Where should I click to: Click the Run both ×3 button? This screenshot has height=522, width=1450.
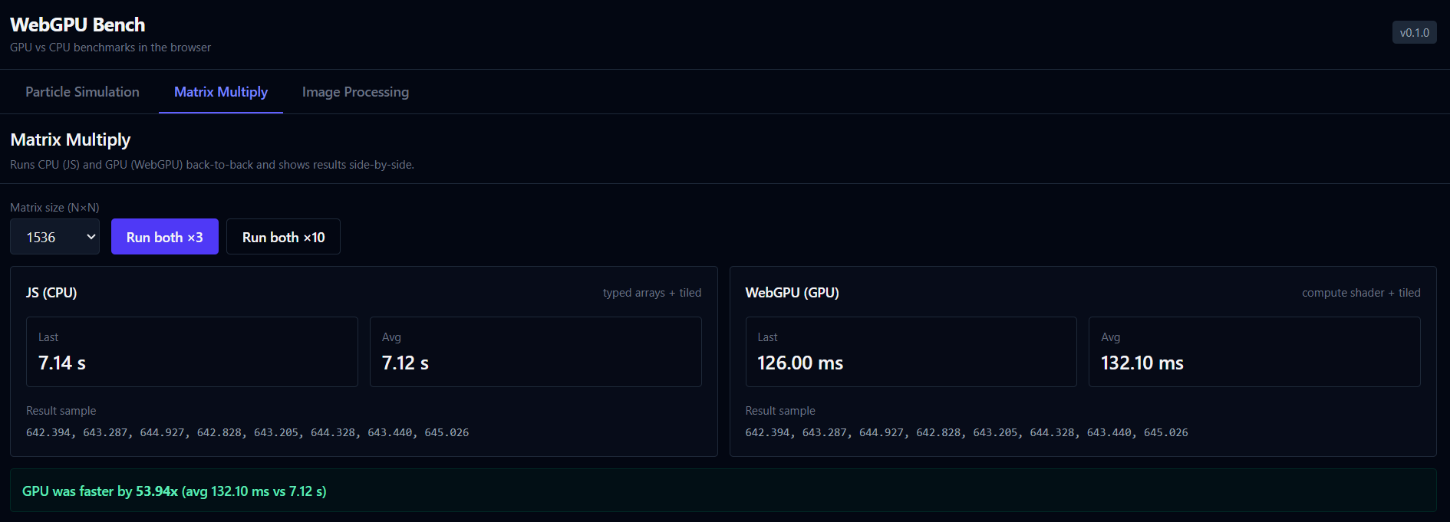coord(165,237)
